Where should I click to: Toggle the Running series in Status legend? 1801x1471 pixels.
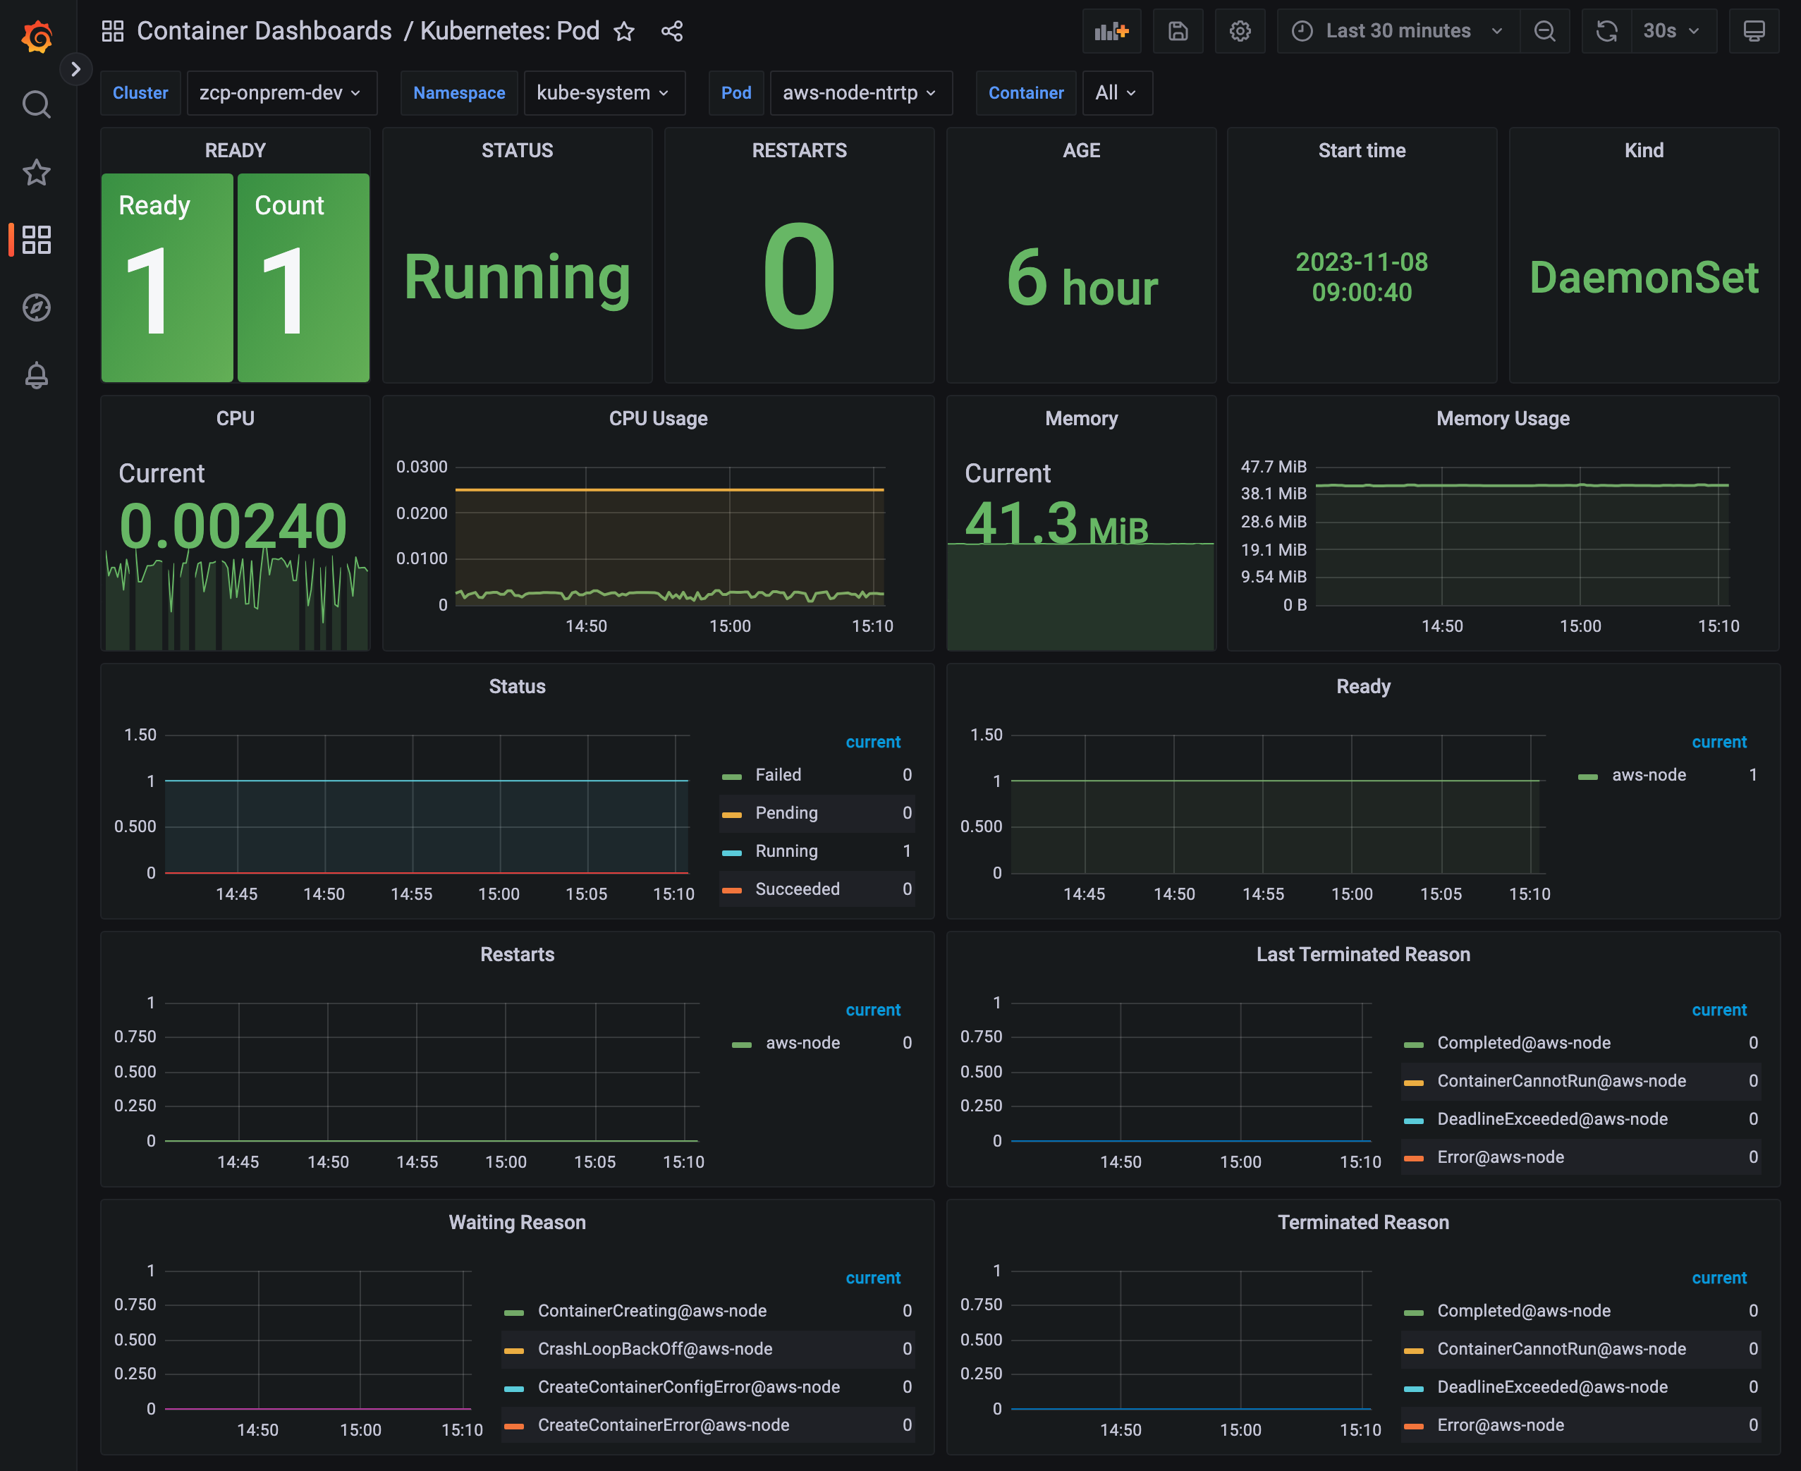pos(786,850)
